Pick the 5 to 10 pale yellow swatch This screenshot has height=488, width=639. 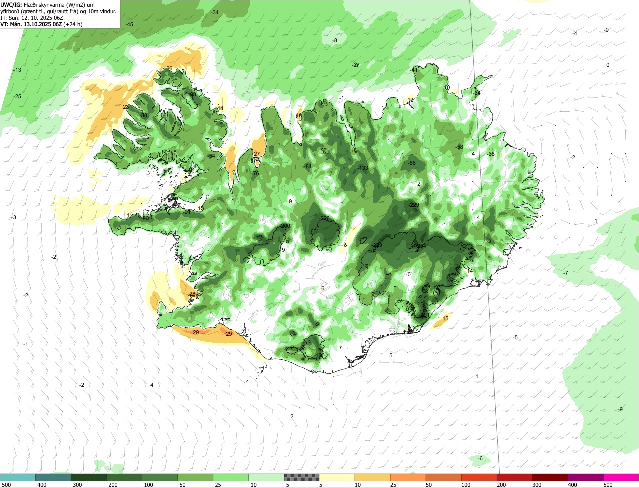coord(337,477)
